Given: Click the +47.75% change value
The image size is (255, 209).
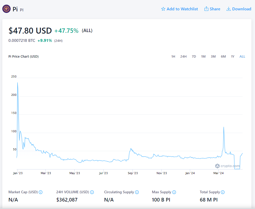Looking at the screenshot, I should pos(66,31).
